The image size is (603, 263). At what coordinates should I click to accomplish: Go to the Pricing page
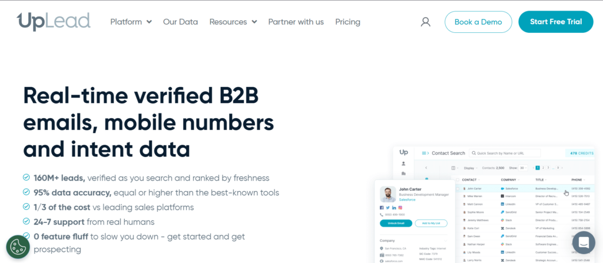(347, 22)
